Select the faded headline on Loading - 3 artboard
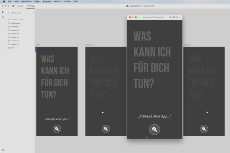 point(202,77)
